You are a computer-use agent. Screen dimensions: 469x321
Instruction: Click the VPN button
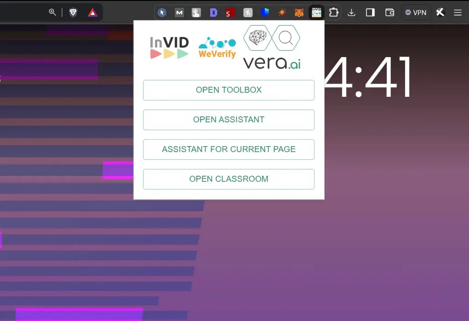[x=416, y=12]
